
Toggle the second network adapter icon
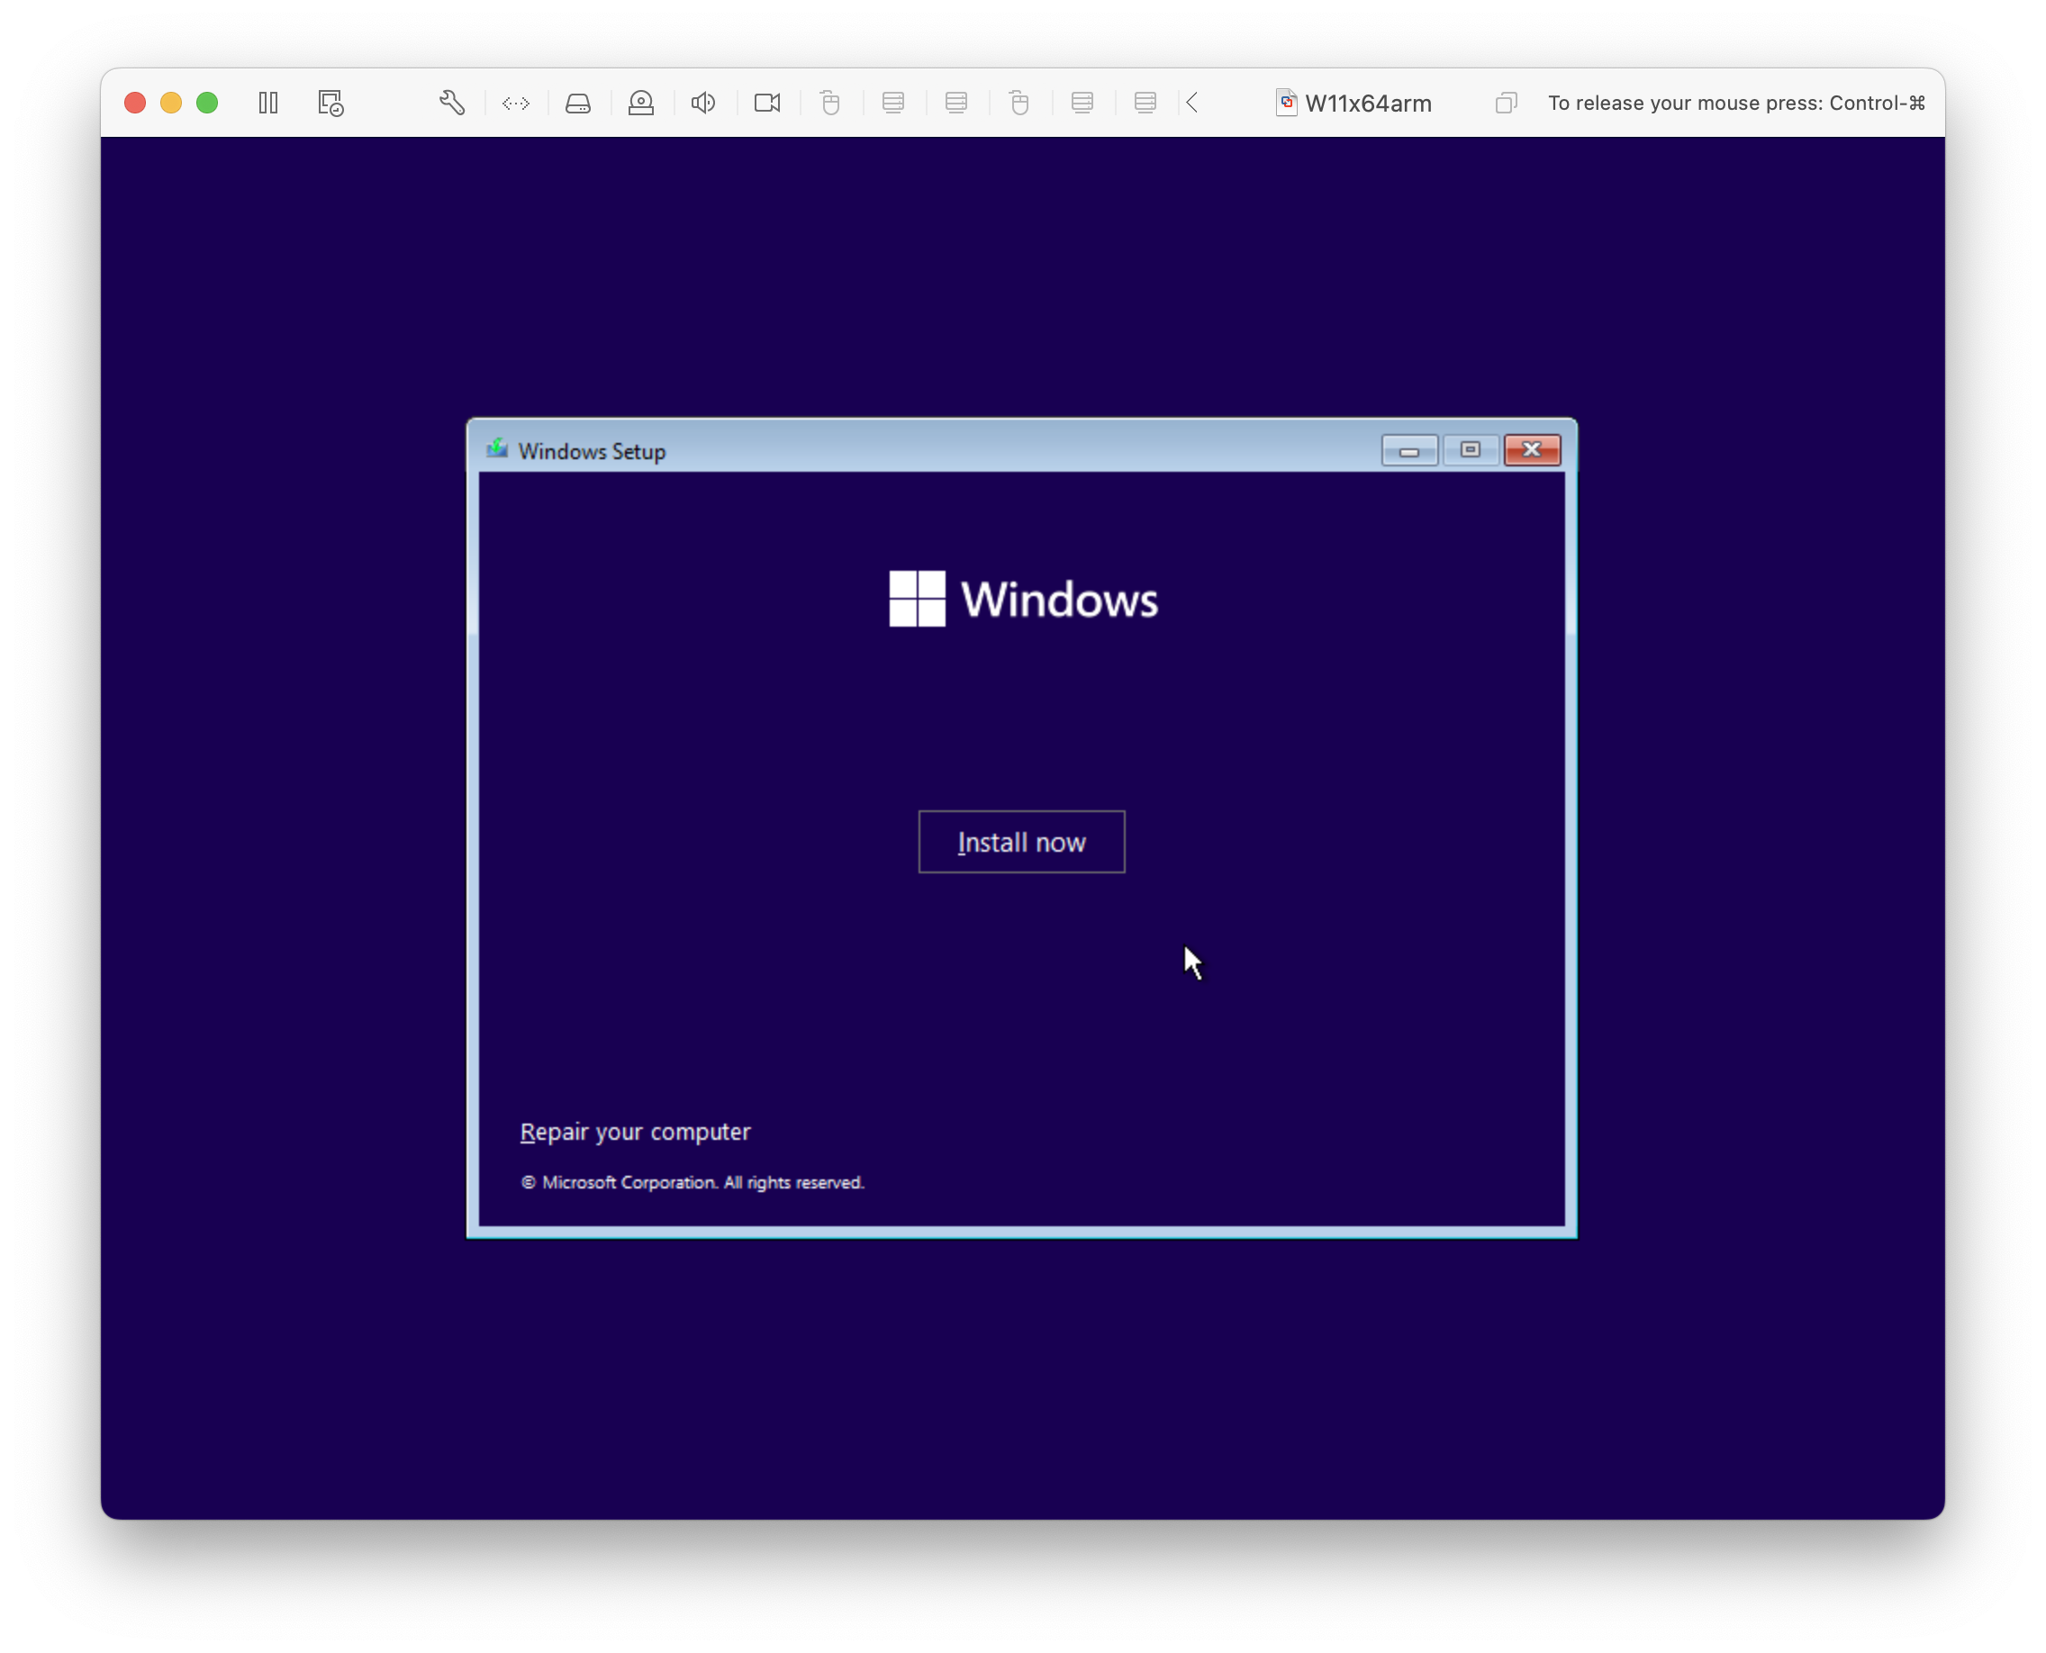(x=956, y=103)
